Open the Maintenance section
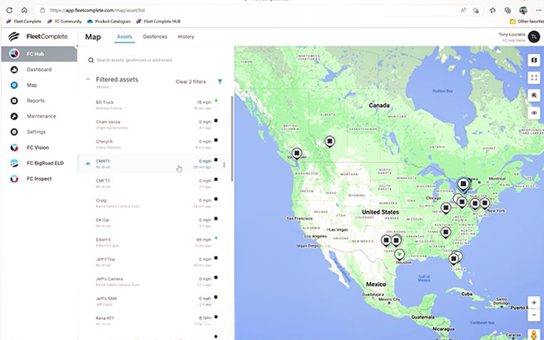544x340 pixels. (x=41, y=116)
